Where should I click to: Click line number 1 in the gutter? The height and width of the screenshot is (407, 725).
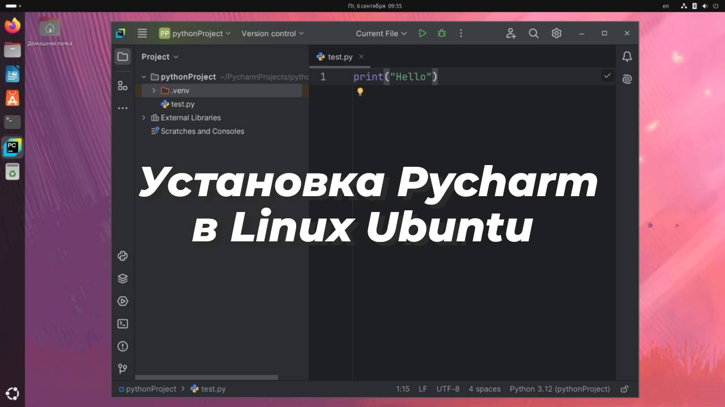pyautogui.click(x=323, y=77)
